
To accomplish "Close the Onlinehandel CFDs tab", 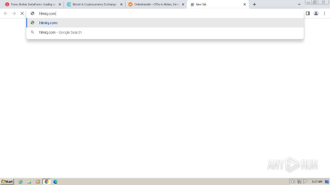I will click(x=183, y=4).
